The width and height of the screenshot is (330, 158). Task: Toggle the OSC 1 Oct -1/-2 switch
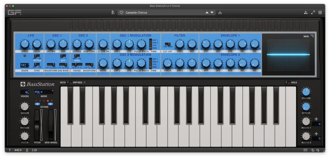coord(63,56)
